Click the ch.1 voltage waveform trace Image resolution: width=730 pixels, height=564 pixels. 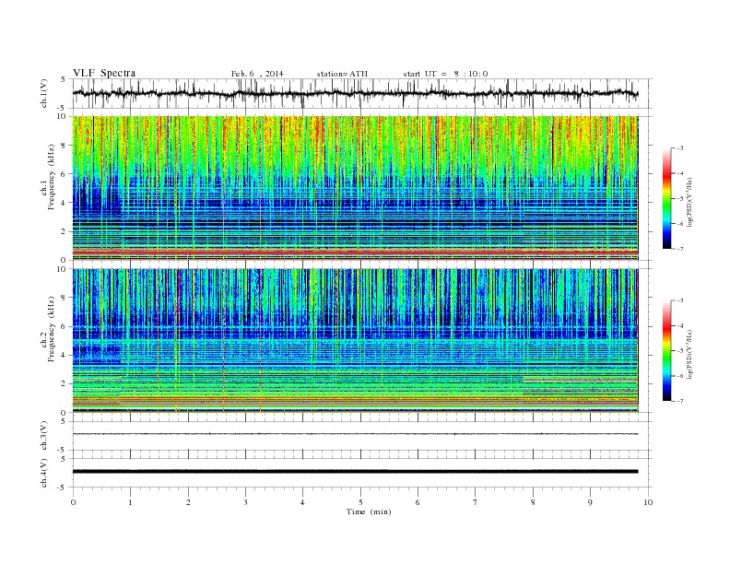[355, 93]
